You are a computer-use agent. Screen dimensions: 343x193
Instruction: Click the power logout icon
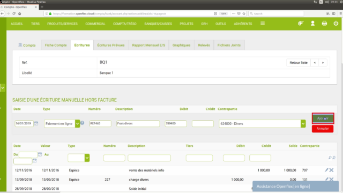point(336,23)
